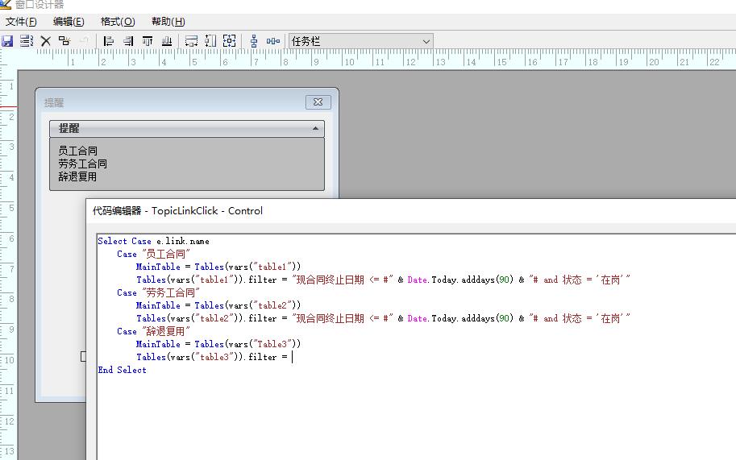Click the tab order list icon
Viewport: 736px width, 460px height.
(27, 41)
